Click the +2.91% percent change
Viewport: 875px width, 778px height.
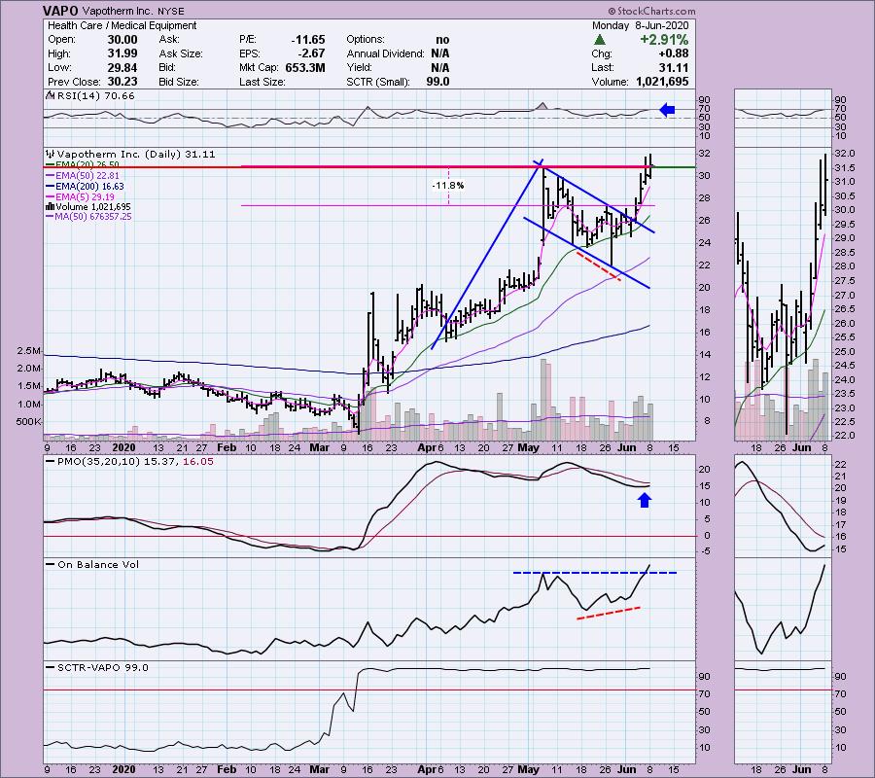(664, 40)
